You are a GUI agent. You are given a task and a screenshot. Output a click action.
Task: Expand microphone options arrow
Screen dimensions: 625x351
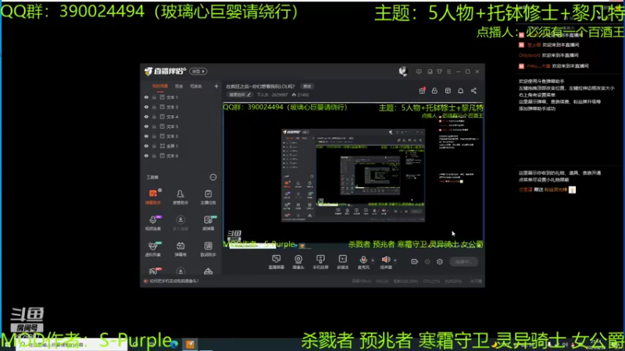click(373, 261)
